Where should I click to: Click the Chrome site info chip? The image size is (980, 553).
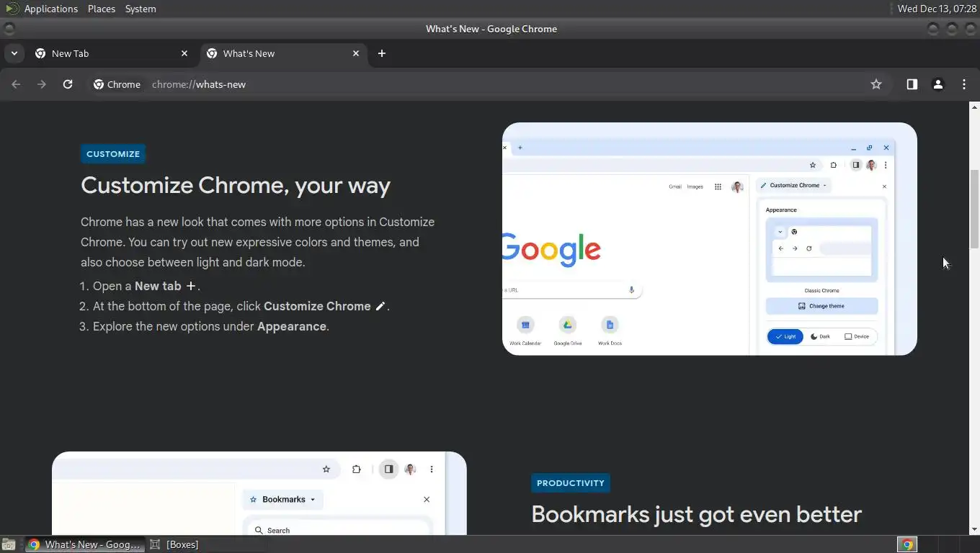(x=117, y=84)
